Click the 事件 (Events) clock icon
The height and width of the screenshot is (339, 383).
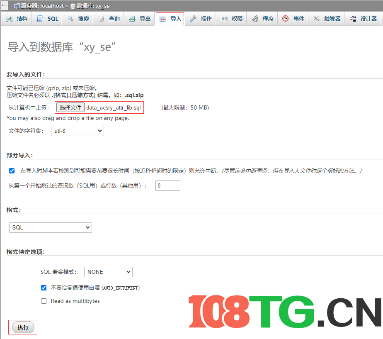click(x=284, y=18)
